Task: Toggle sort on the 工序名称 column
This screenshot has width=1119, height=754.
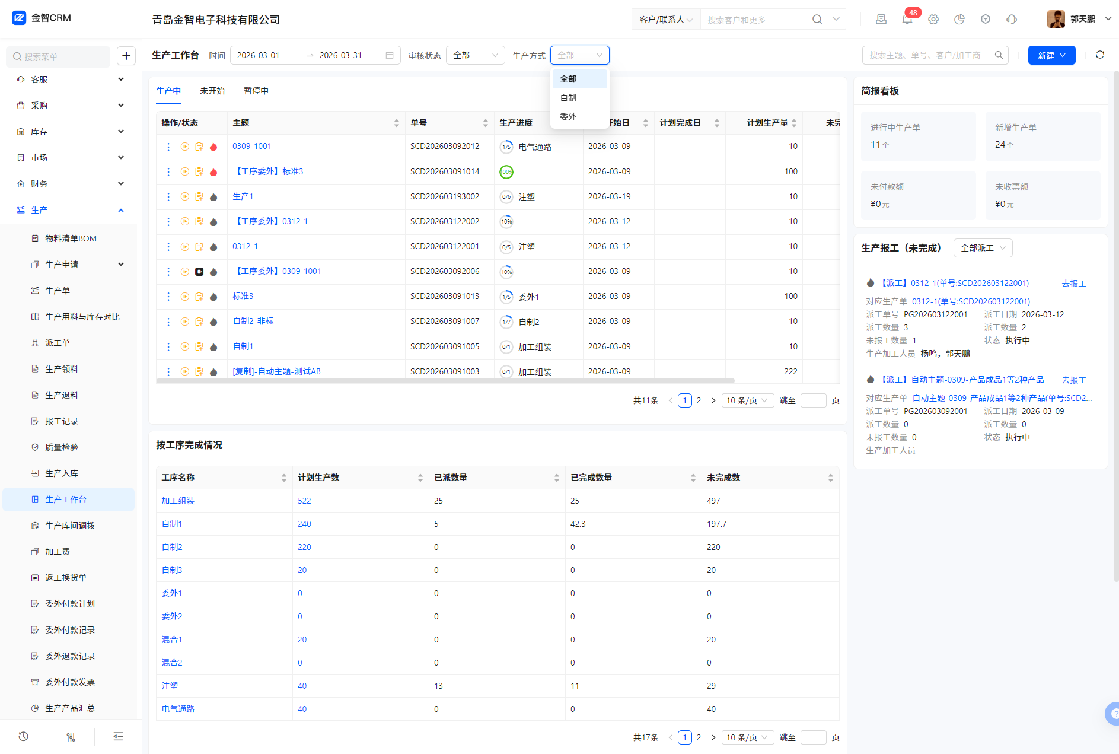Action: (283, 478)
